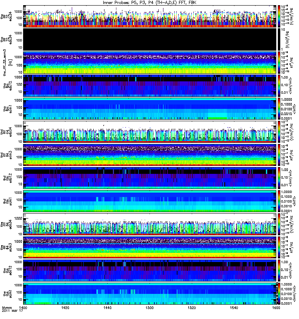Viewport: 299px width, 319px height.
Task: Click the bottom the fbk scm1 spectrogram panel
Action: [x=150, y=293]
